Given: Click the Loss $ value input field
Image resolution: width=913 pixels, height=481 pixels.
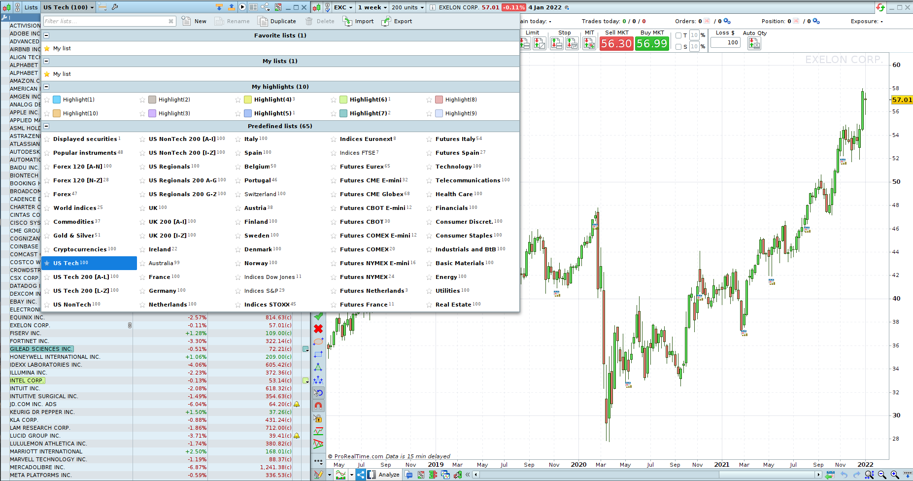Looking at the screenshot, I should (725, 43).
